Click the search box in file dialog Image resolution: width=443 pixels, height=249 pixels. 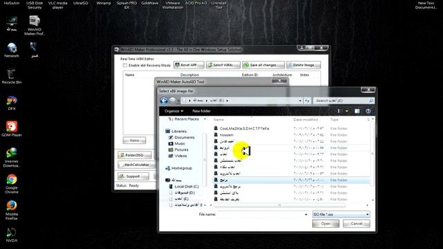(x=344, y=100)
